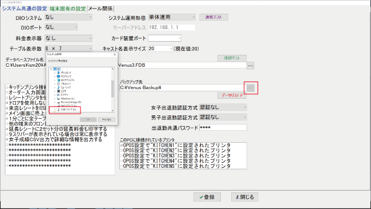Select the Windows (C:) drive icon

pos(58,98)
